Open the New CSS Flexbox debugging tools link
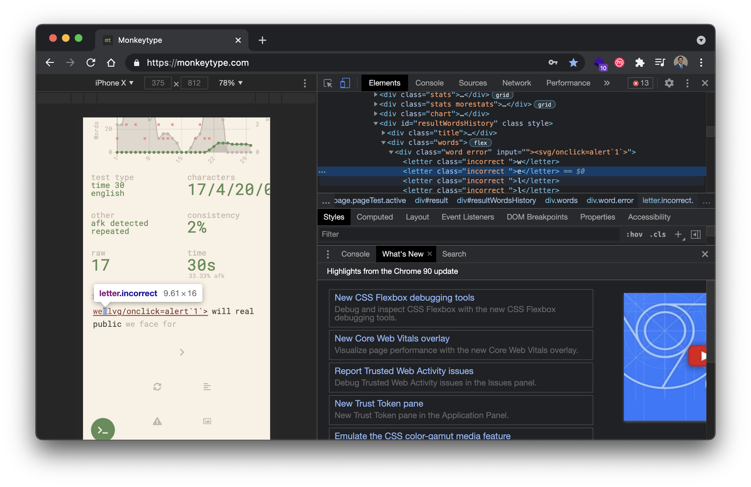751x487 pixels. tap(404, 297)
